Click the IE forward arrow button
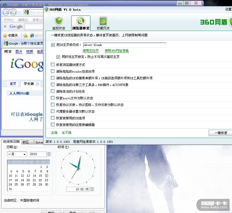This screenshot has height=213, width=232. [x=13, y=12]
